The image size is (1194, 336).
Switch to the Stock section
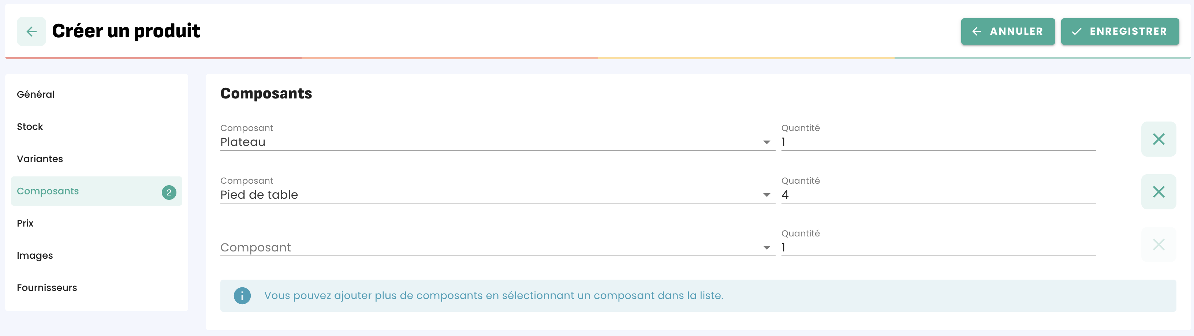(30, 127)
